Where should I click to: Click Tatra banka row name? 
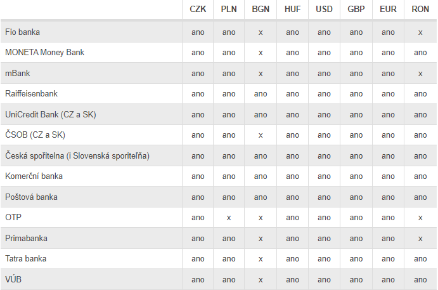(x=26, y=259)
